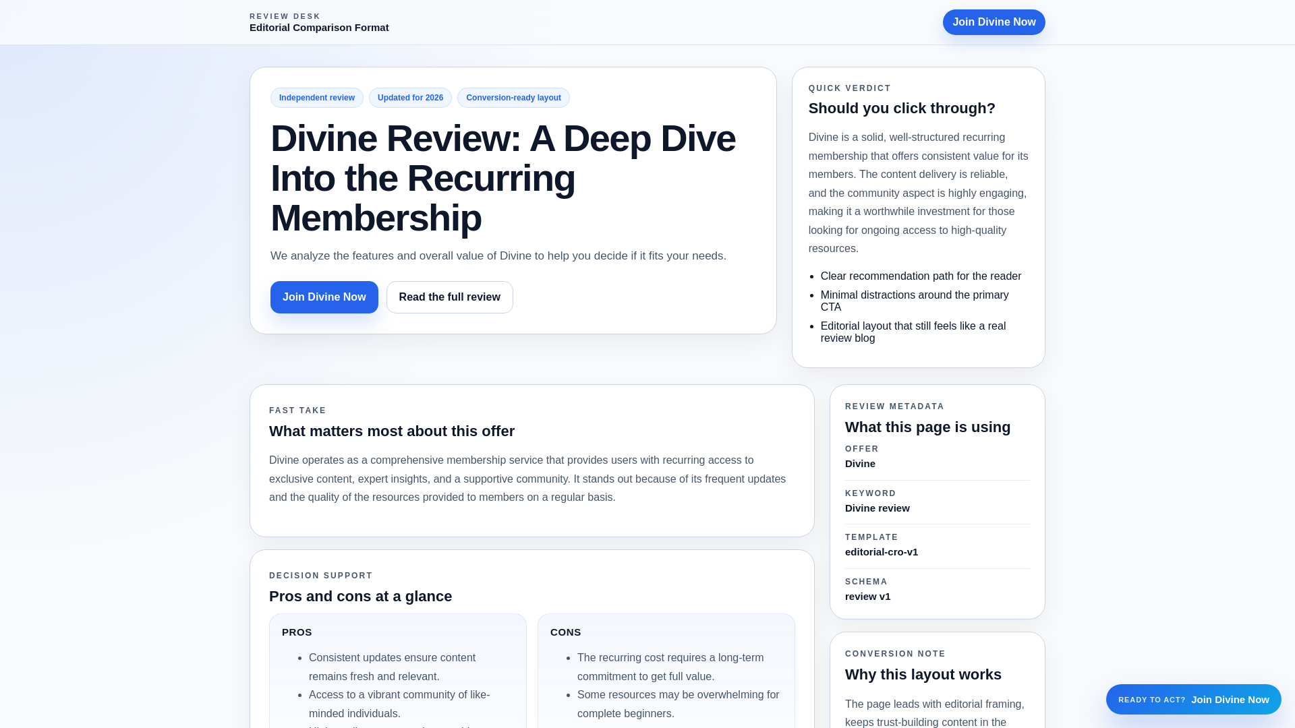Click the Template value editorial-cro-v1
The image size is (1295, 728).
click(x=881, y=552)
